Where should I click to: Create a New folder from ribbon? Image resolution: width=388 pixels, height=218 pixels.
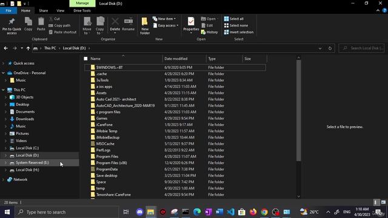(145, 25)
